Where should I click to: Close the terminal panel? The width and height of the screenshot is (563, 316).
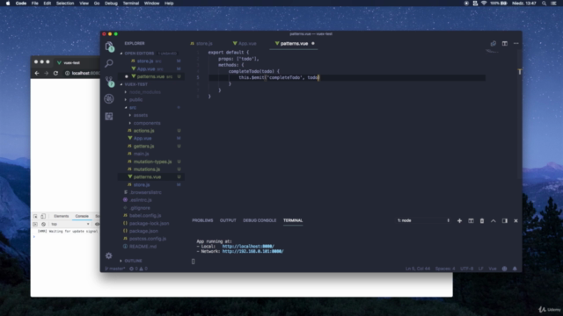coord(515,220)
